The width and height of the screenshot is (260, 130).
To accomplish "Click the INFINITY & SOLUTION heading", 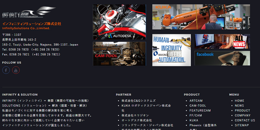I will pos(20,95).
